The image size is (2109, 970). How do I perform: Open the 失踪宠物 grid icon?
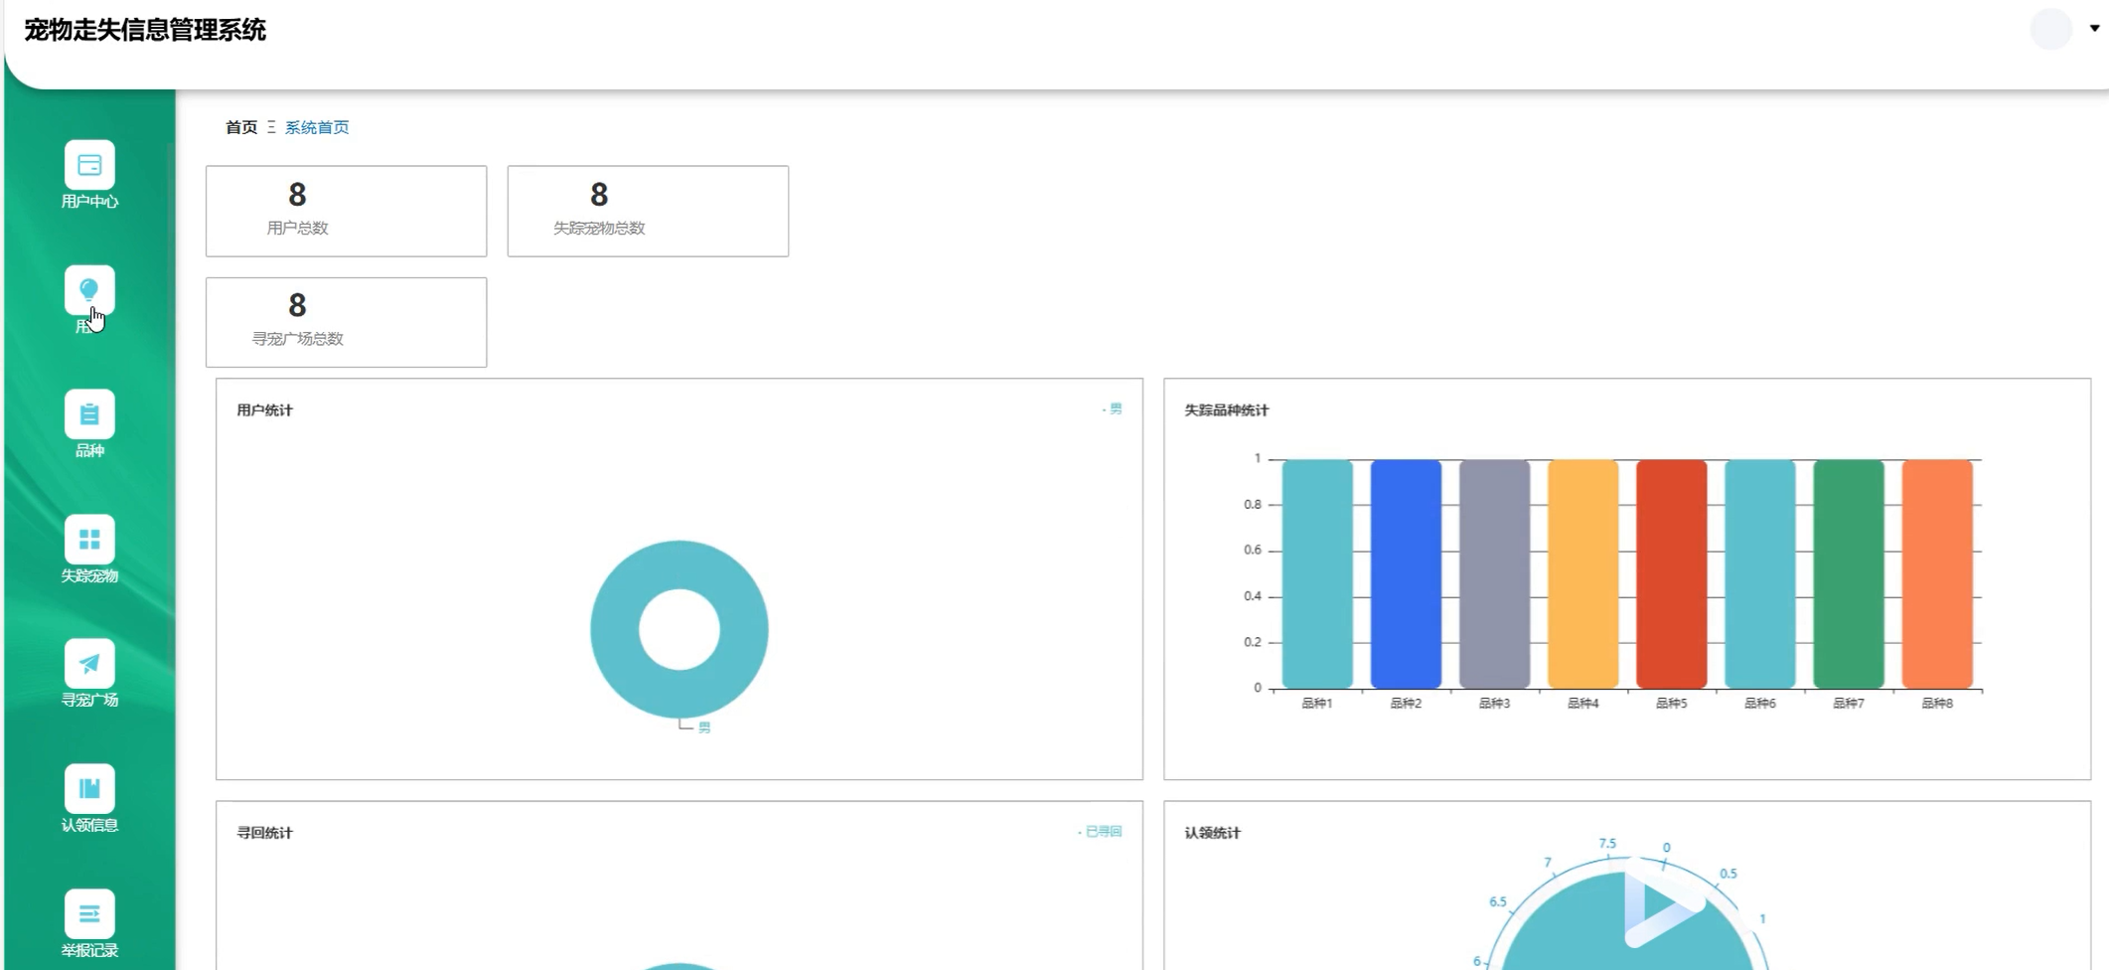tap(89, 540)
